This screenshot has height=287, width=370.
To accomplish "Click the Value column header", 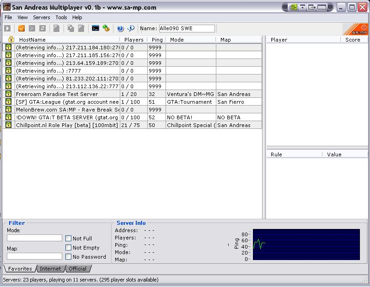I will [345, 154].
